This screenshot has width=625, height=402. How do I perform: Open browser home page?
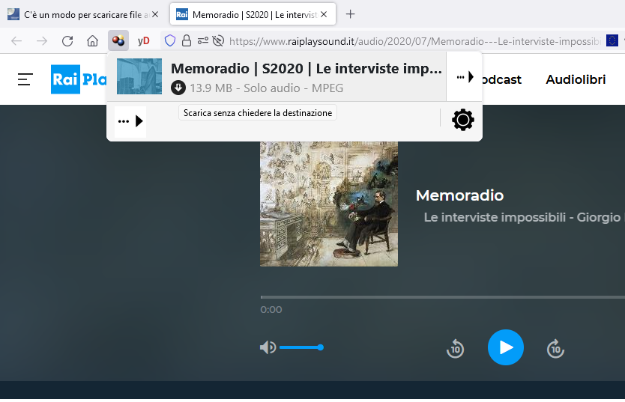pos(92,40)
